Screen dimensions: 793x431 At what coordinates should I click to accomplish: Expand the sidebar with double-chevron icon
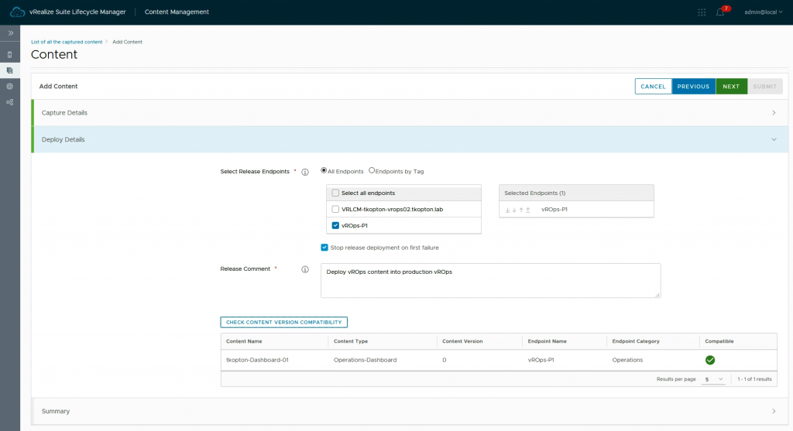10,32
